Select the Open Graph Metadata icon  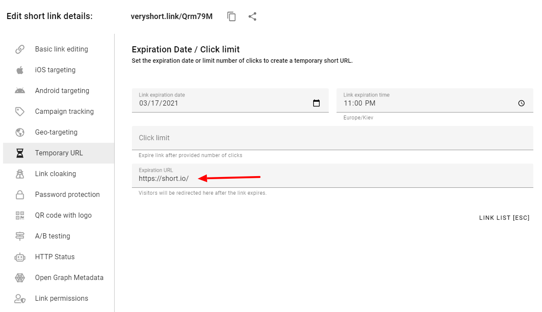point(20,277)
